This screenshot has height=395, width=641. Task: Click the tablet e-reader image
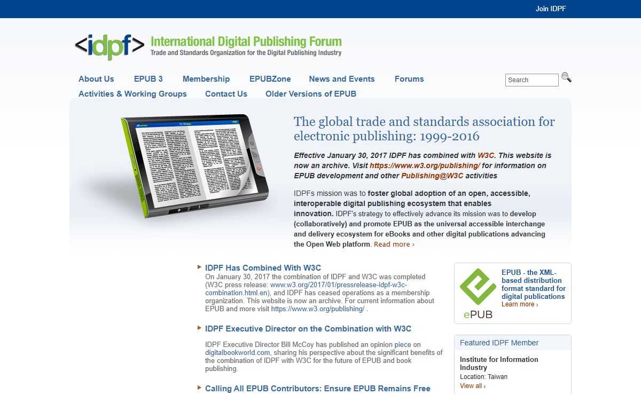pyautogui.click(x=196, y=166)
